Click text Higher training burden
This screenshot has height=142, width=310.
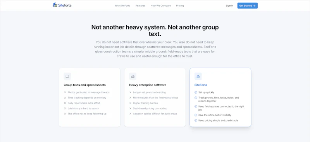(146, 103)
